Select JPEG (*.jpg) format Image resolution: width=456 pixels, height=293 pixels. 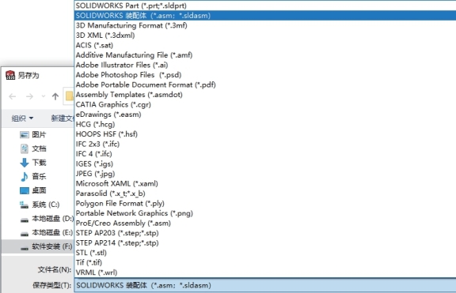click(265, 174)
